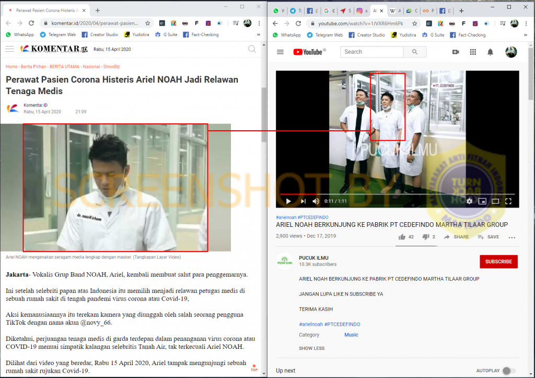Open the YouTube apps grid icon

coord(473,52)
